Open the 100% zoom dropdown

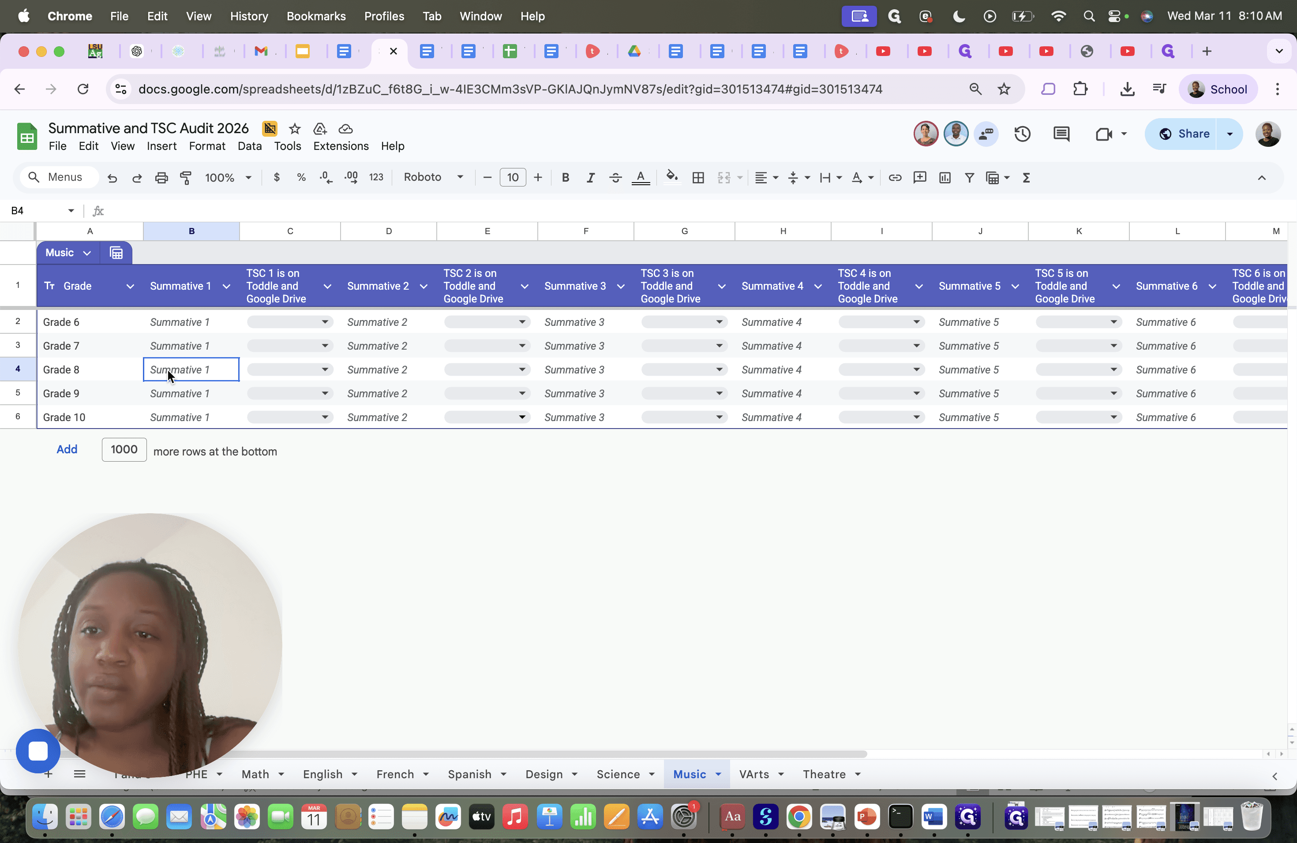pos(228,178)
